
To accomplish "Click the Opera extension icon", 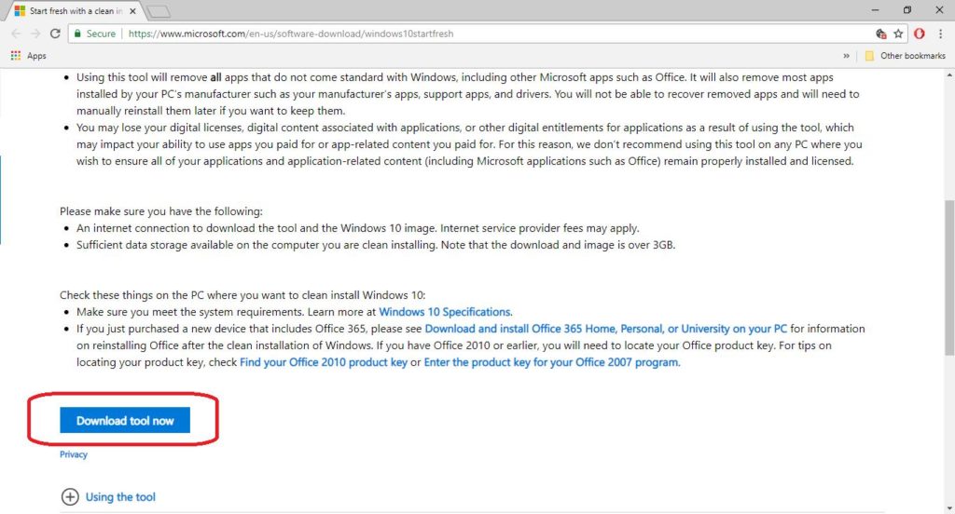I will click(920, 34).
